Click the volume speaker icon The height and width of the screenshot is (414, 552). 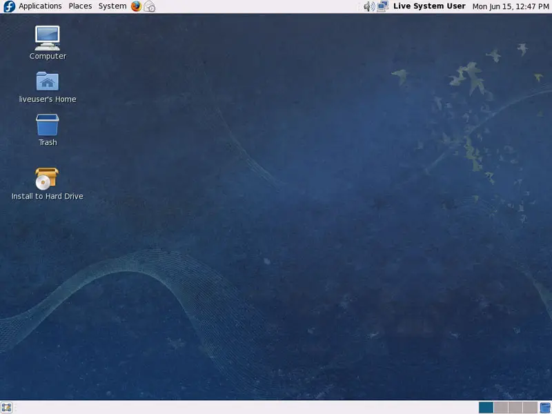pyautogui.click(x=369, y=6)
